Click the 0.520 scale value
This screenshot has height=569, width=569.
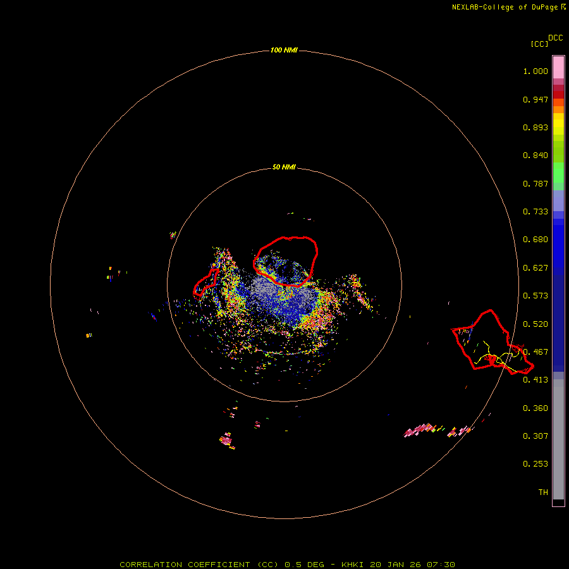coord(535,324)
